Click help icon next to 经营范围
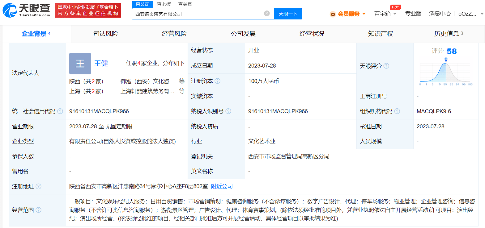 click(x=38, y=210)
